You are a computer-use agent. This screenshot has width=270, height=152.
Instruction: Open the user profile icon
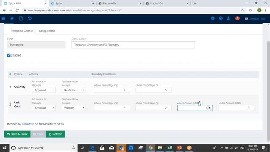click(x=229, y=19)
